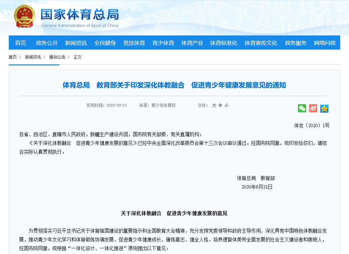This screenshot has width=349, height=254.
Task: Open 青少体育 navigation item
Action: pos(163,43)
